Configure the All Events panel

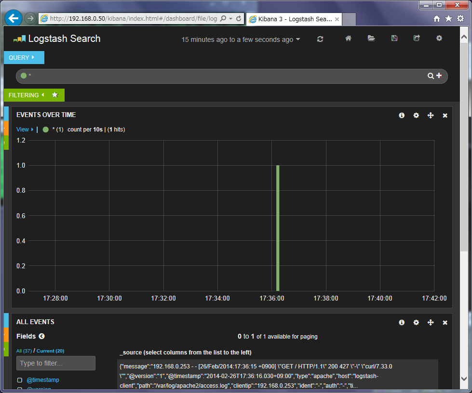click(x=416, y=322)
